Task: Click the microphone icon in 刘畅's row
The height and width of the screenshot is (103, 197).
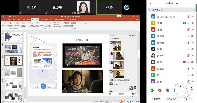Action: pos(188,23)
